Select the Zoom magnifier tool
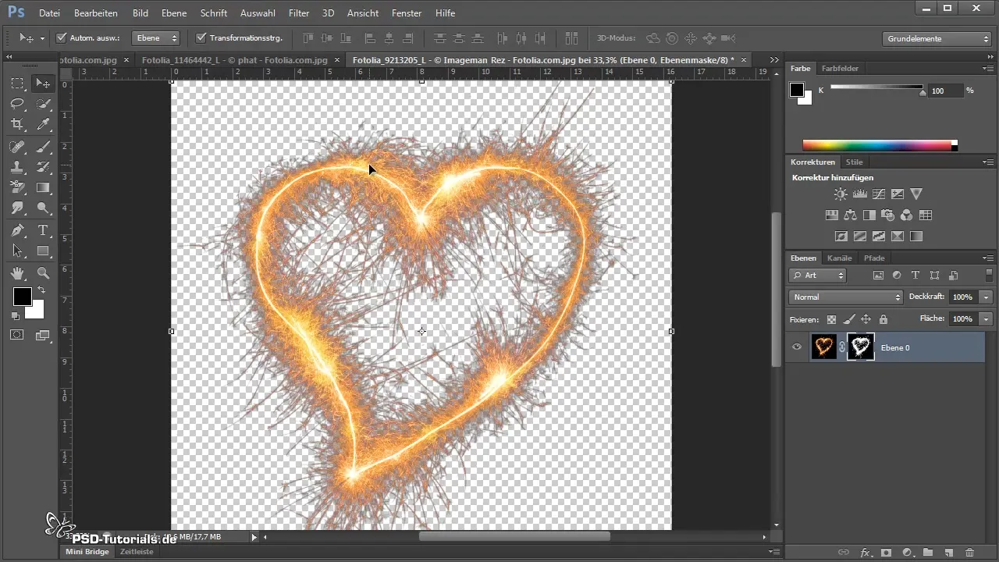This screenshot has height=562, width=999. pos(43,273)
